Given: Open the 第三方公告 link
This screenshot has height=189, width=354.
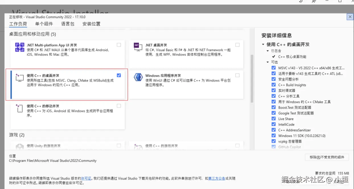Looking at the screenshot, I should pyautogui.click(x=217, y=178).
